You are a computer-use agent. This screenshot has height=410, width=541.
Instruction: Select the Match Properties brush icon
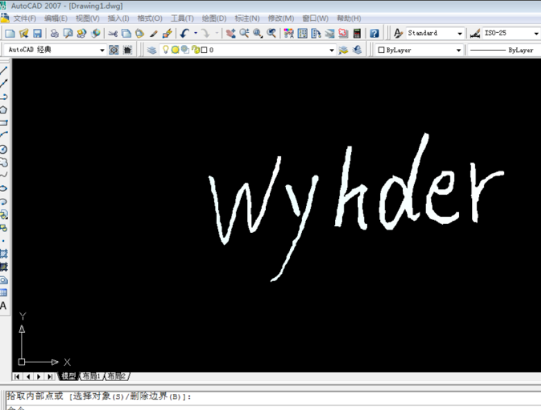(154, 34)
